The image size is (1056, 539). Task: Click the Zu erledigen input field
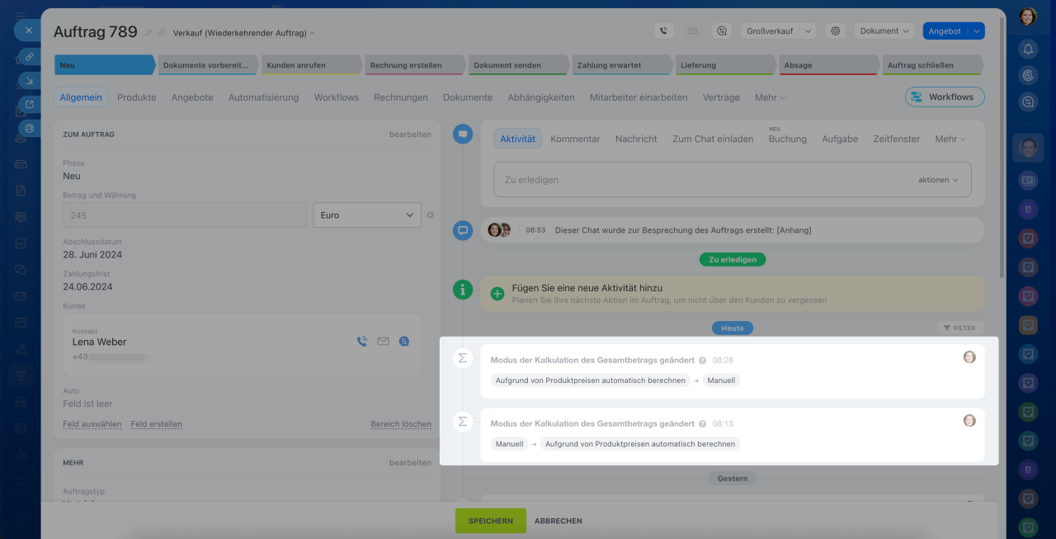701,180
